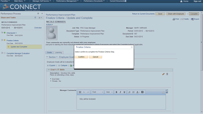
Task: Expand the Complete Manager Evaluation step
Action: point(2,53)
